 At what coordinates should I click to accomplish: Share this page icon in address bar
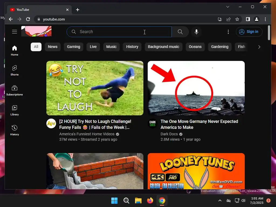(x=229, y=19)
